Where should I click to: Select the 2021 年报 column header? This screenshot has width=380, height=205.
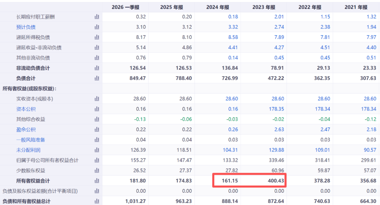[x=356, y=7]
